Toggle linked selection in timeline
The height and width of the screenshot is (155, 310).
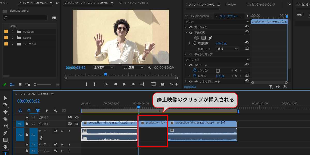[38, 111]
